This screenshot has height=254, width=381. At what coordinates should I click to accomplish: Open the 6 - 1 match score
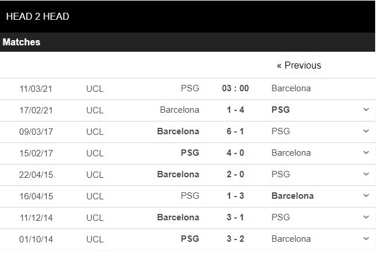click(x=235, y=131)
